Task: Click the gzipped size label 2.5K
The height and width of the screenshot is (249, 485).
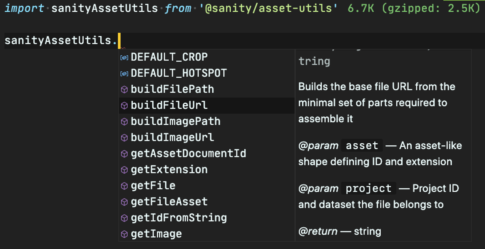Action: click(x=464, y=8)
